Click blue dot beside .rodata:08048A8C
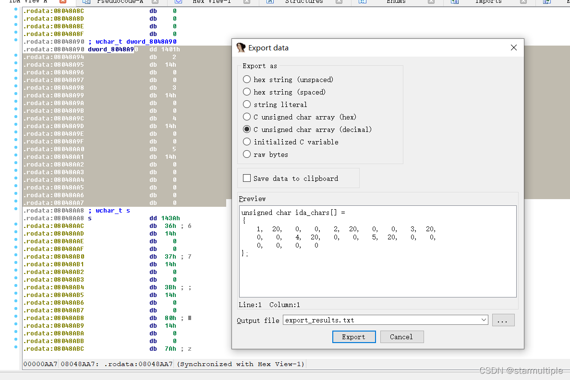This screenshot has height=380, width=570. (16, 9)
